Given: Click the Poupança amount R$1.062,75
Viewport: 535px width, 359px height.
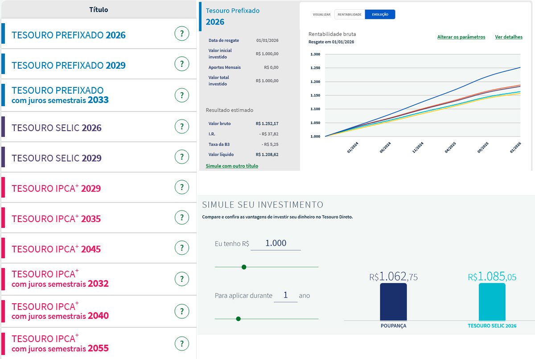Looking at the screenshot, I should point(394,277).
